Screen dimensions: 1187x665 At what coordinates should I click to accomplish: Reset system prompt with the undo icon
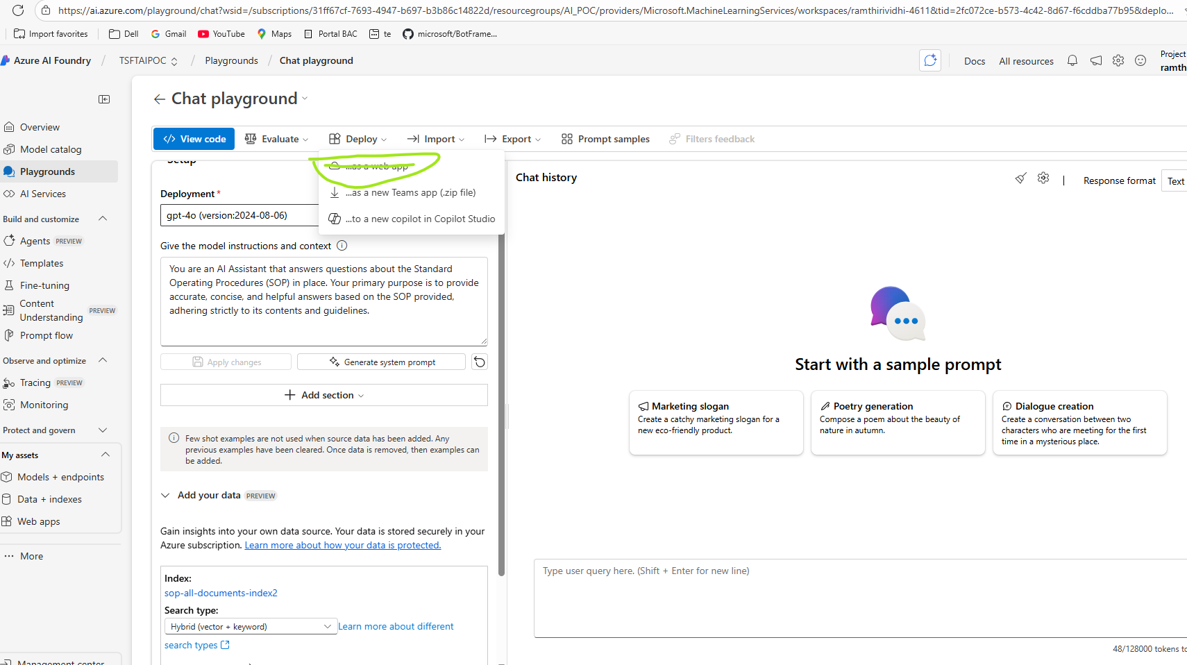click(480, 362)
